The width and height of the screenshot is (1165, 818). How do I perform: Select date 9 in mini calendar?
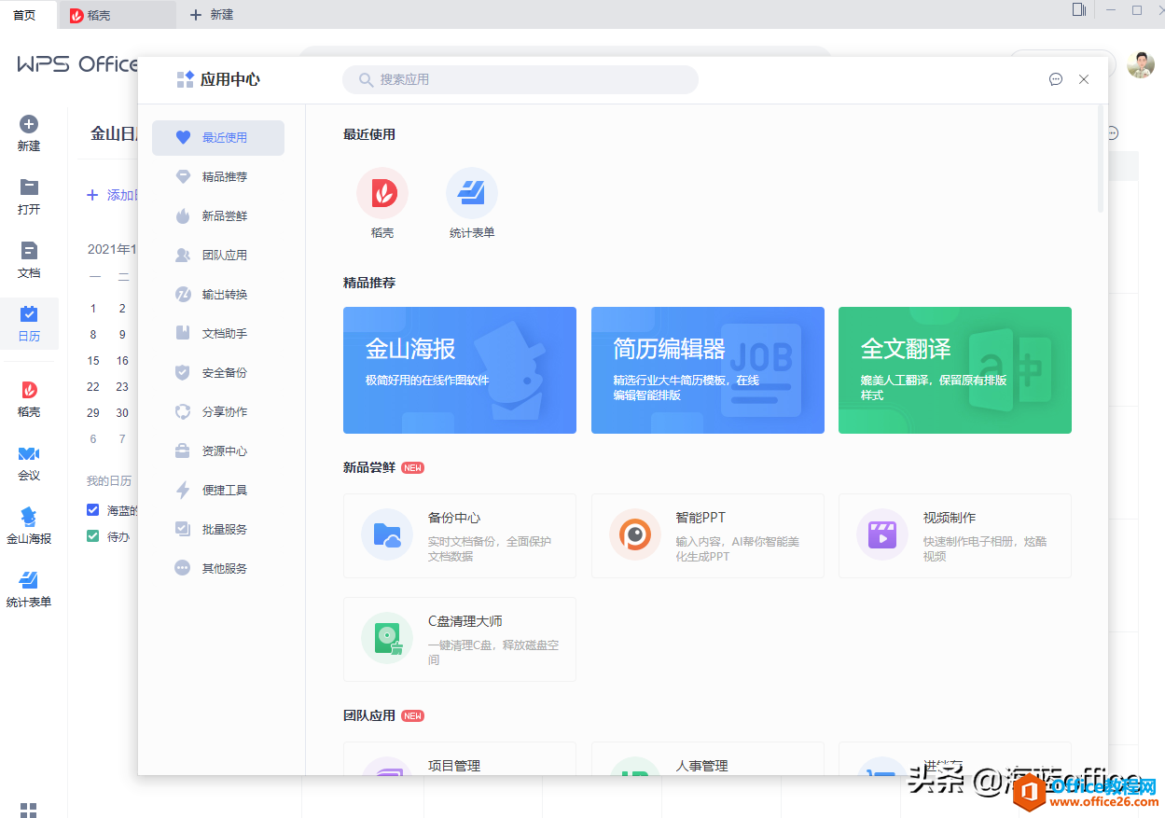click(x=122, y=334)
